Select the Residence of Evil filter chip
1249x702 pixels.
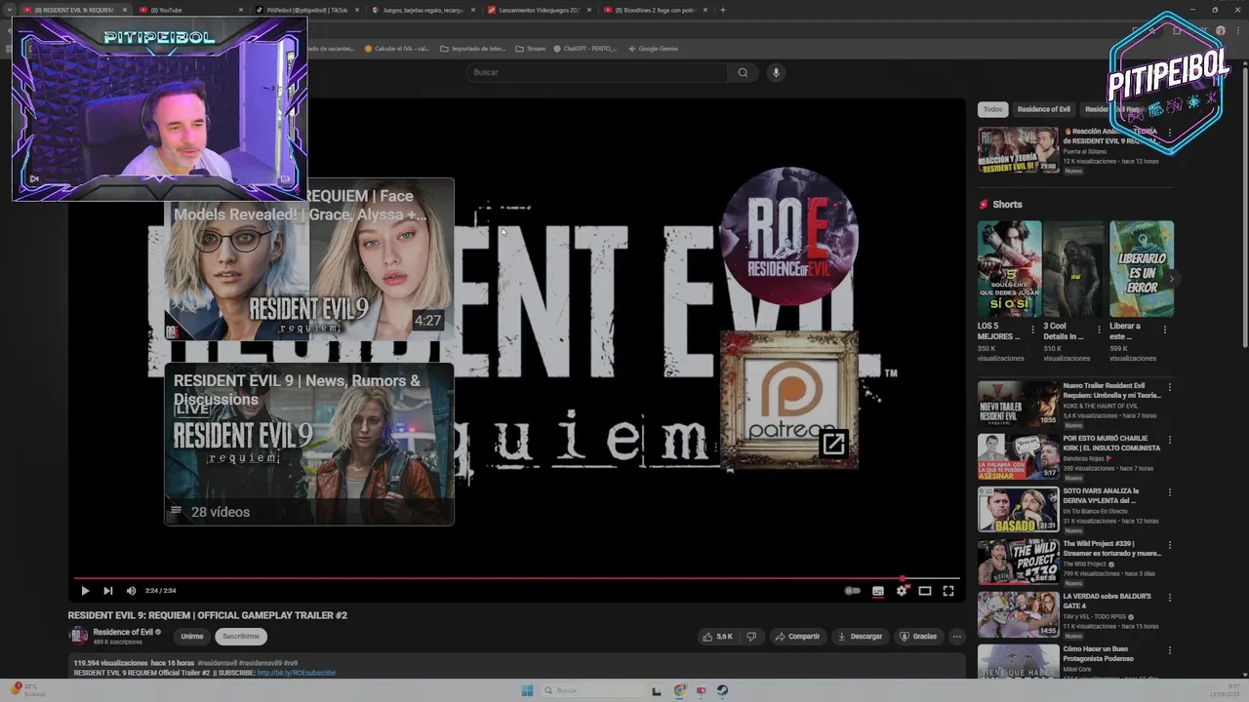1043,109
